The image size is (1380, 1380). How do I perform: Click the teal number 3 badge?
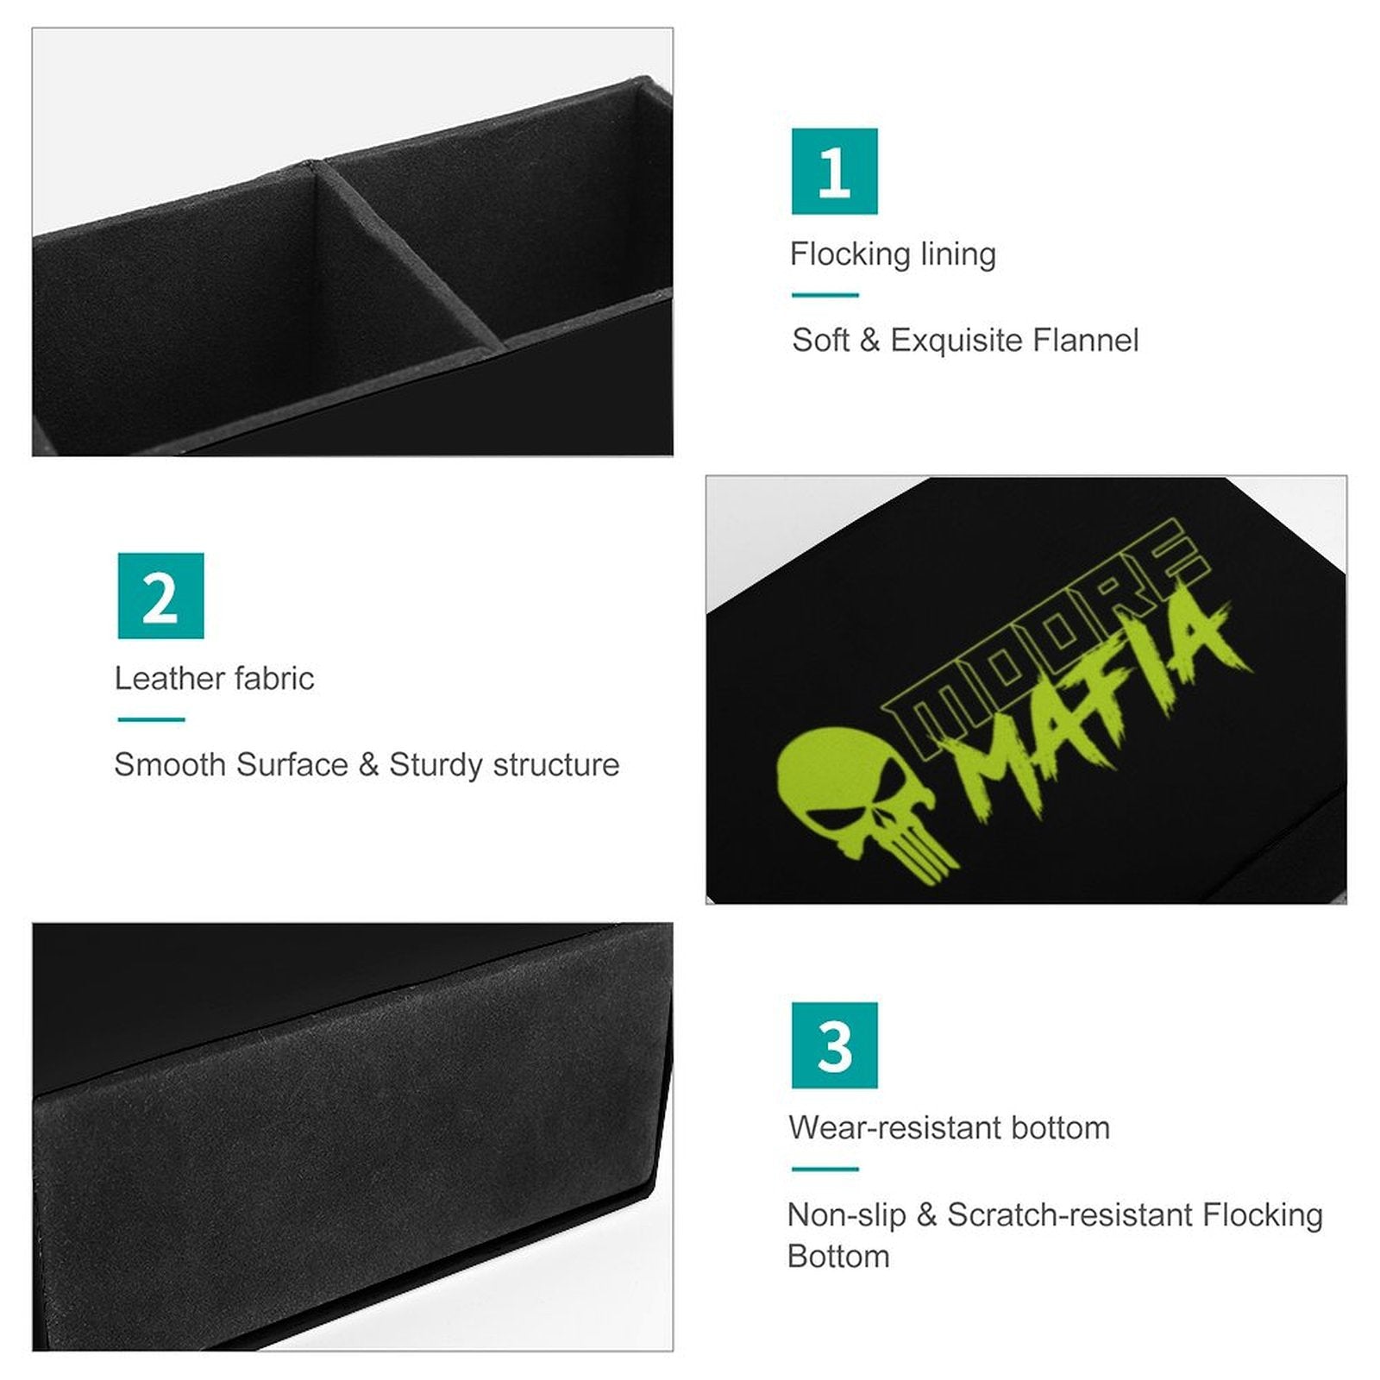pos(834,1044)
